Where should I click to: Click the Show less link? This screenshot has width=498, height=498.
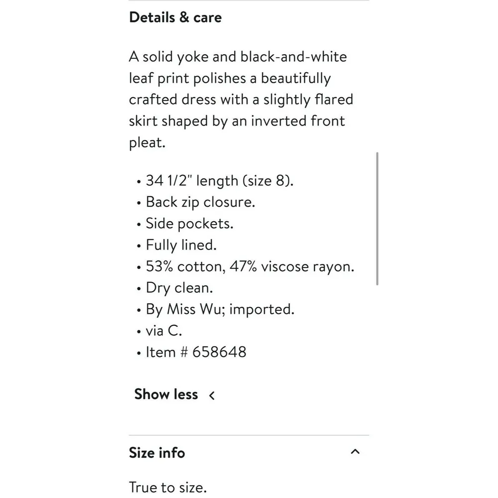(166, 394)
